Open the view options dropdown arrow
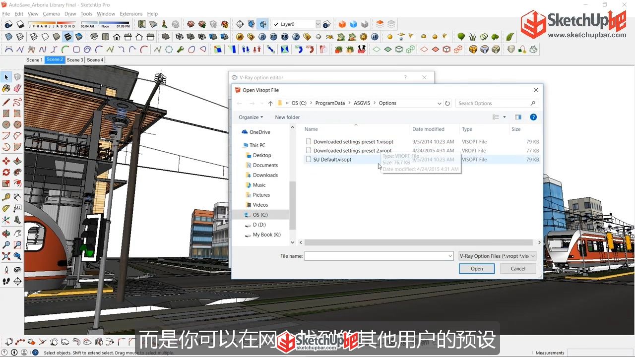Image resolution: width=635 pixels, height=357 pixels. [x=505, y=117]
